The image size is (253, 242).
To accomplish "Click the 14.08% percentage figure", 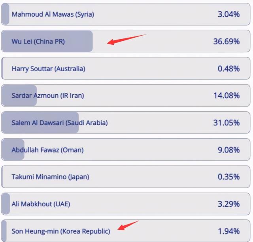I will point(227,95).
